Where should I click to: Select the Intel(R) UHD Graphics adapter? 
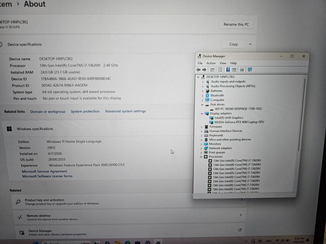[x=229, y=118]
